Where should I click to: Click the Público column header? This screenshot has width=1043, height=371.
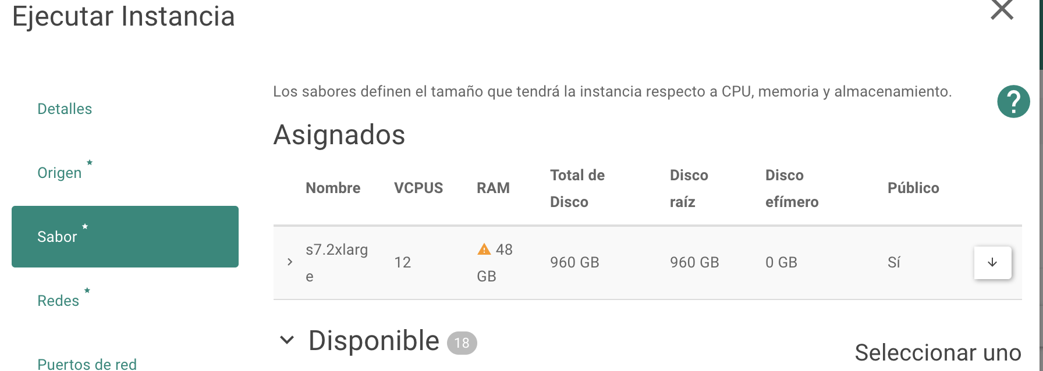(x=913, y=187)
